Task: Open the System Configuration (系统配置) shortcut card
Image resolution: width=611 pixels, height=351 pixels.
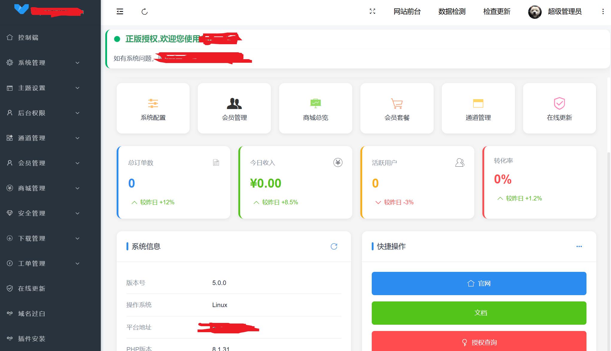Action: pyautogui.click(x=153, y=108)
